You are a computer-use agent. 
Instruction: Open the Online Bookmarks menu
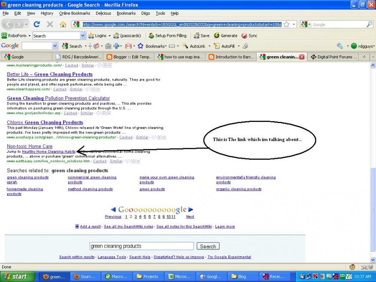(75, 13)
